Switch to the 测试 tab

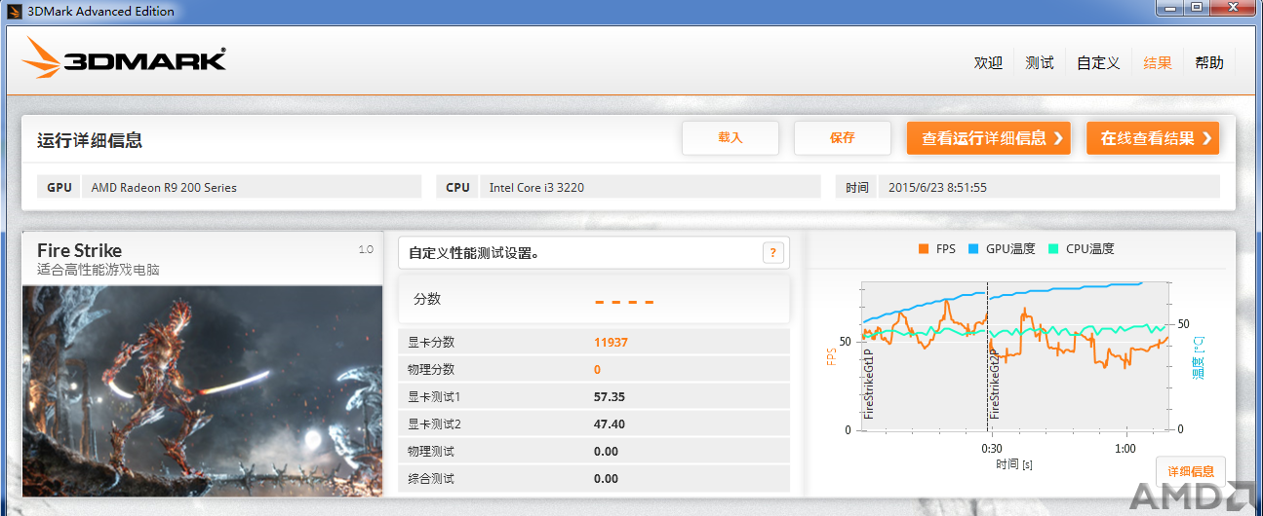click(x=1040, y=62)
